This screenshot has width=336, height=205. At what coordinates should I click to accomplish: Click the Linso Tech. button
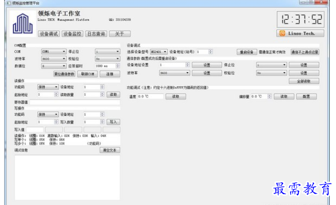(x=300, y=34)
